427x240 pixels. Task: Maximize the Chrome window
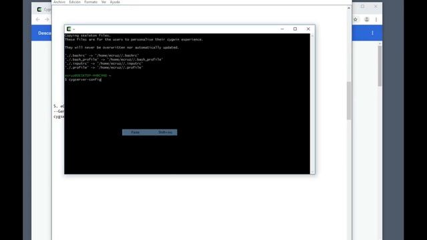(x=362, y=6)
